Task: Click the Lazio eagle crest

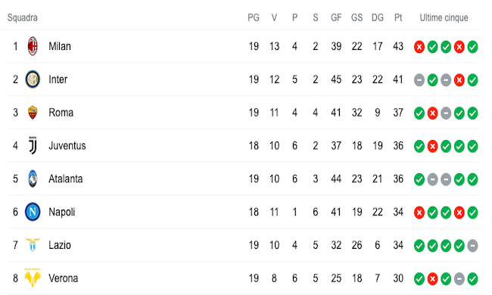Action: [x=33, y=245]
